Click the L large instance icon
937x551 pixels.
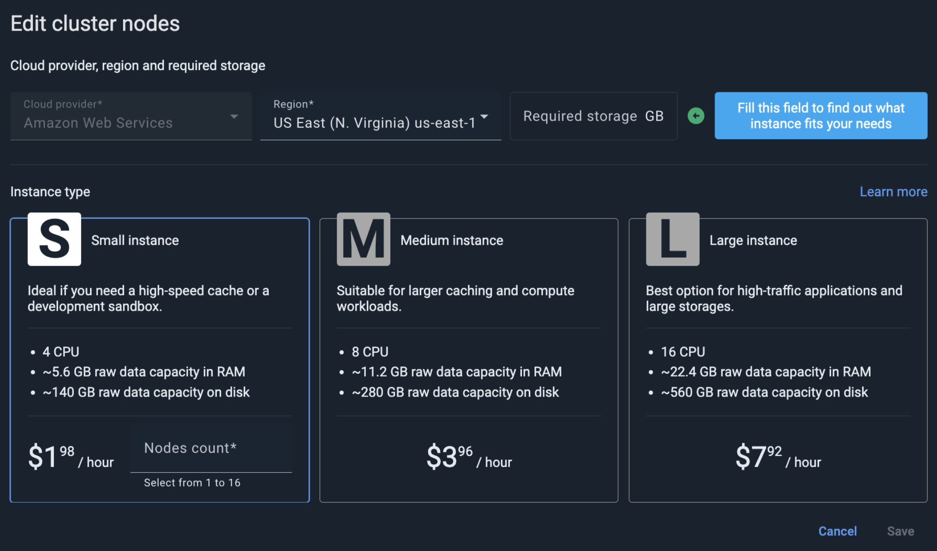(x=673, y=239)
